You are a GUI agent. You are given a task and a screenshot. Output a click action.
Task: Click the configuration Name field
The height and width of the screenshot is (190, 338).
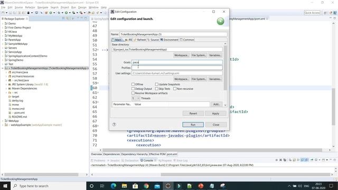(x=173, y=34)
